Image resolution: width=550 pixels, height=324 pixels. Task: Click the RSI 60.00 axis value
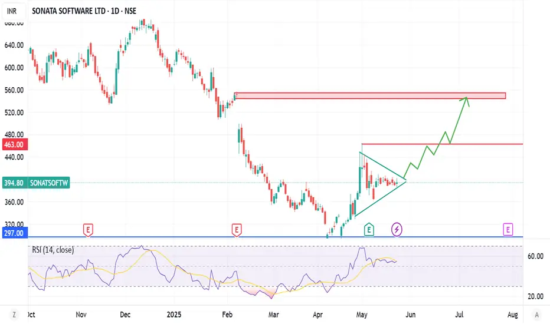535,256
